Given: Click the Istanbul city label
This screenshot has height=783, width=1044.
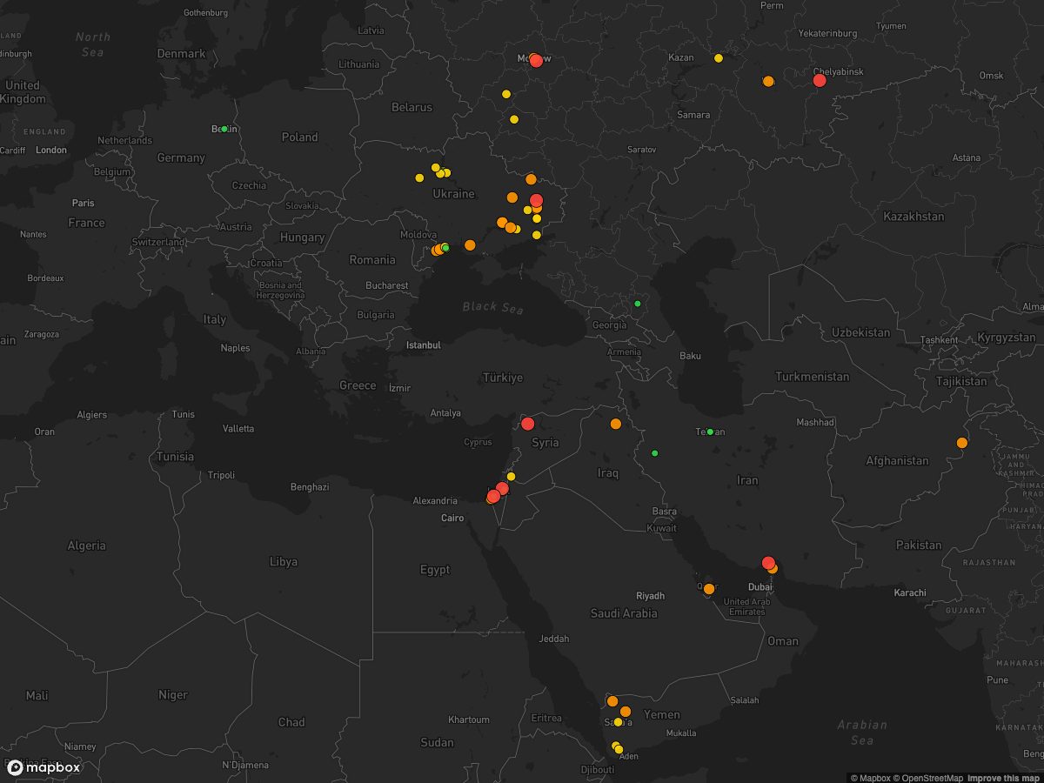Looking at the screenshot, I should [x=424, y=345].
